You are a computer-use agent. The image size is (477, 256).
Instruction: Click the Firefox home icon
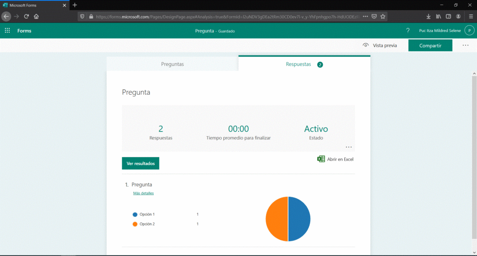pyautogui.click(x=36, y=16)
